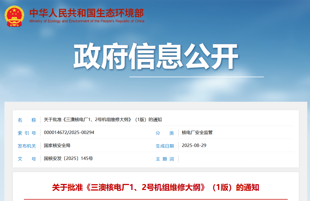
Task: Select the 索引号 row value 000014672/2025-00294
Action: [70, 133]
